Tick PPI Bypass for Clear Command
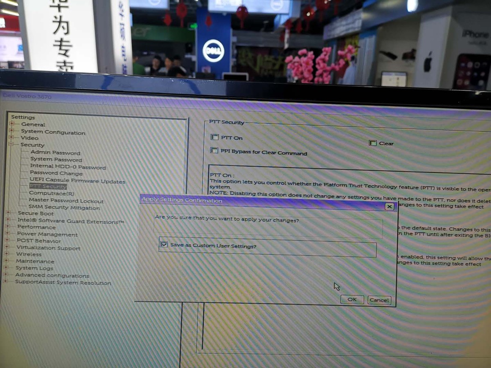The width and height of the screenshot is (491, 368). pos(214,150)
